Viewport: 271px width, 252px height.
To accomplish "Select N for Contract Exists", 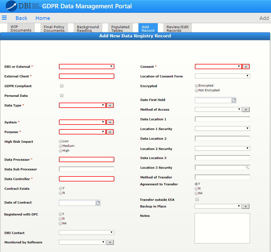I will click(x=61, y=193).
